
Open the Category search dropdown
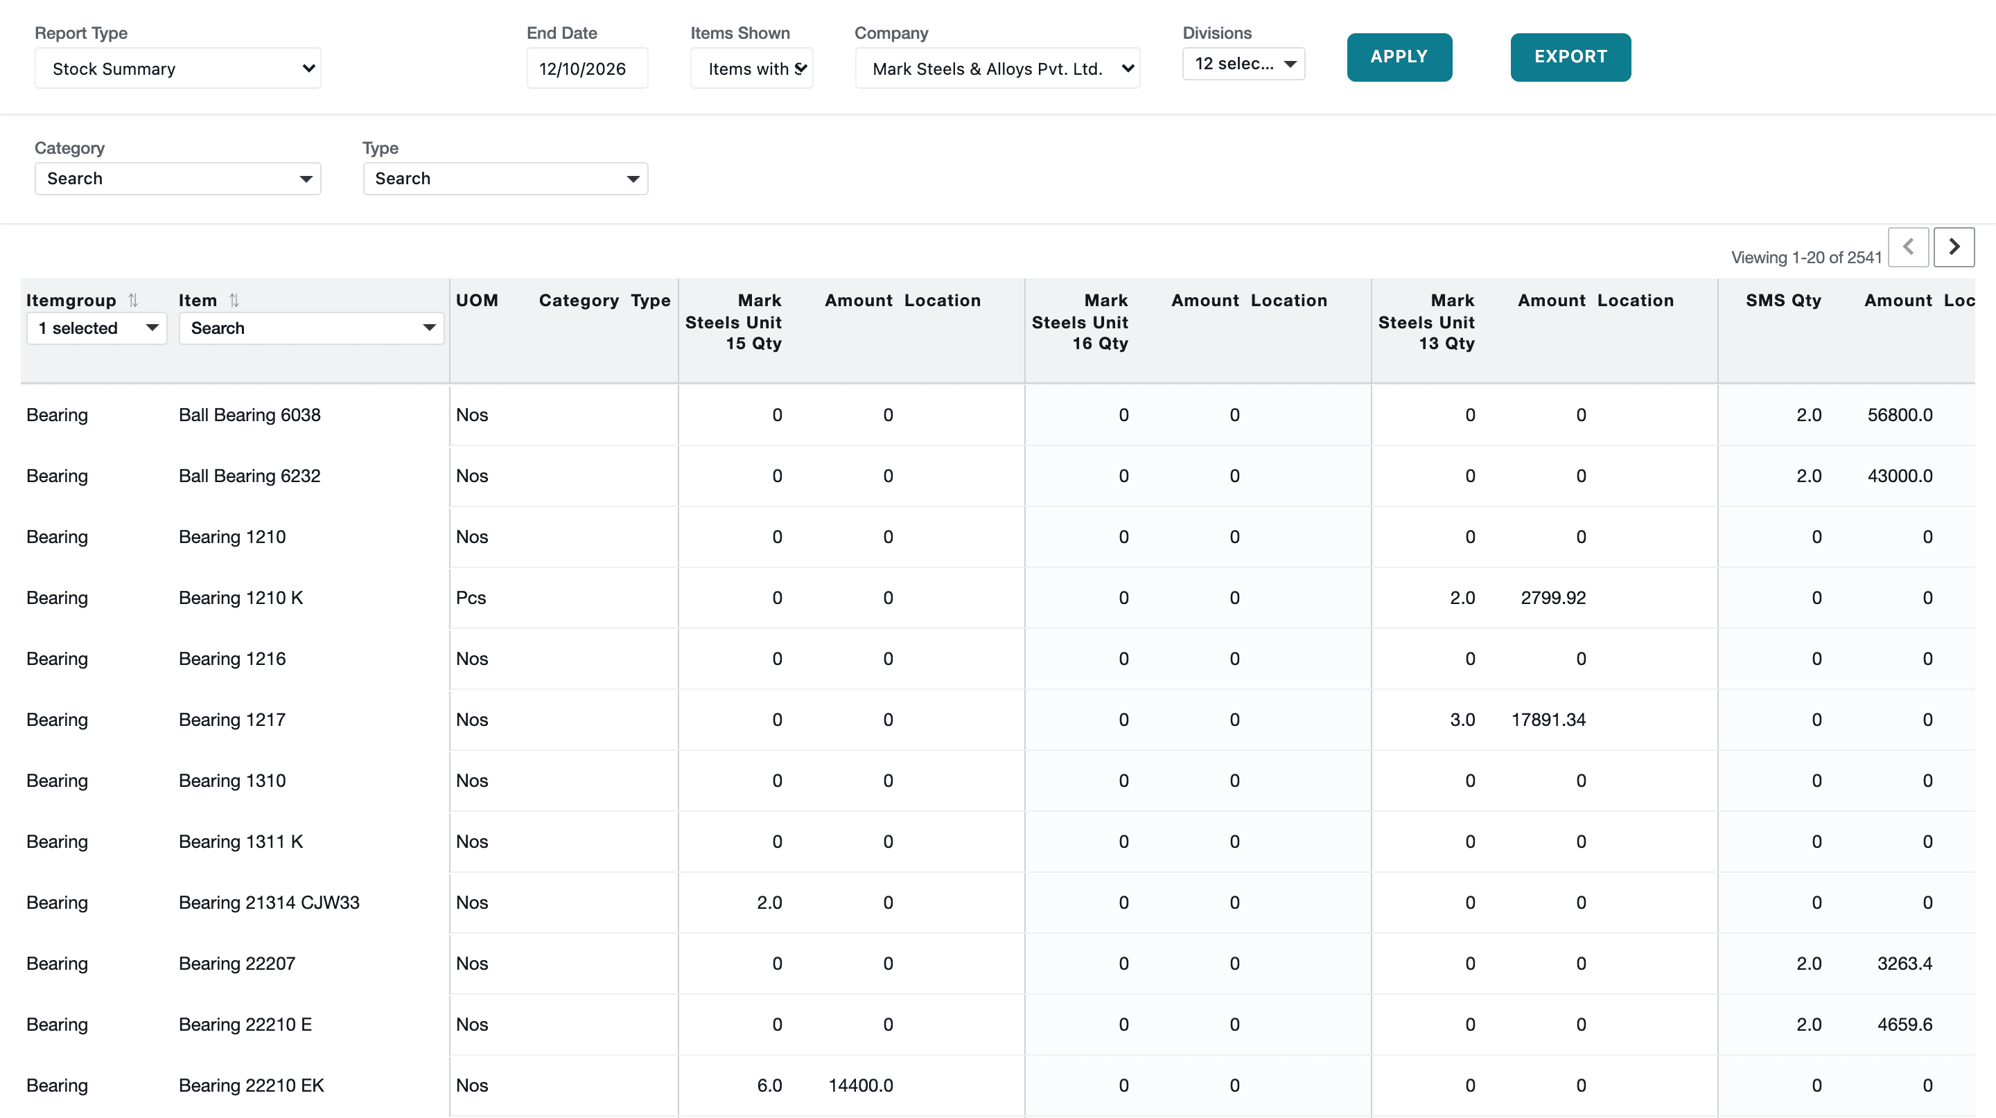[x=177, y=179]
